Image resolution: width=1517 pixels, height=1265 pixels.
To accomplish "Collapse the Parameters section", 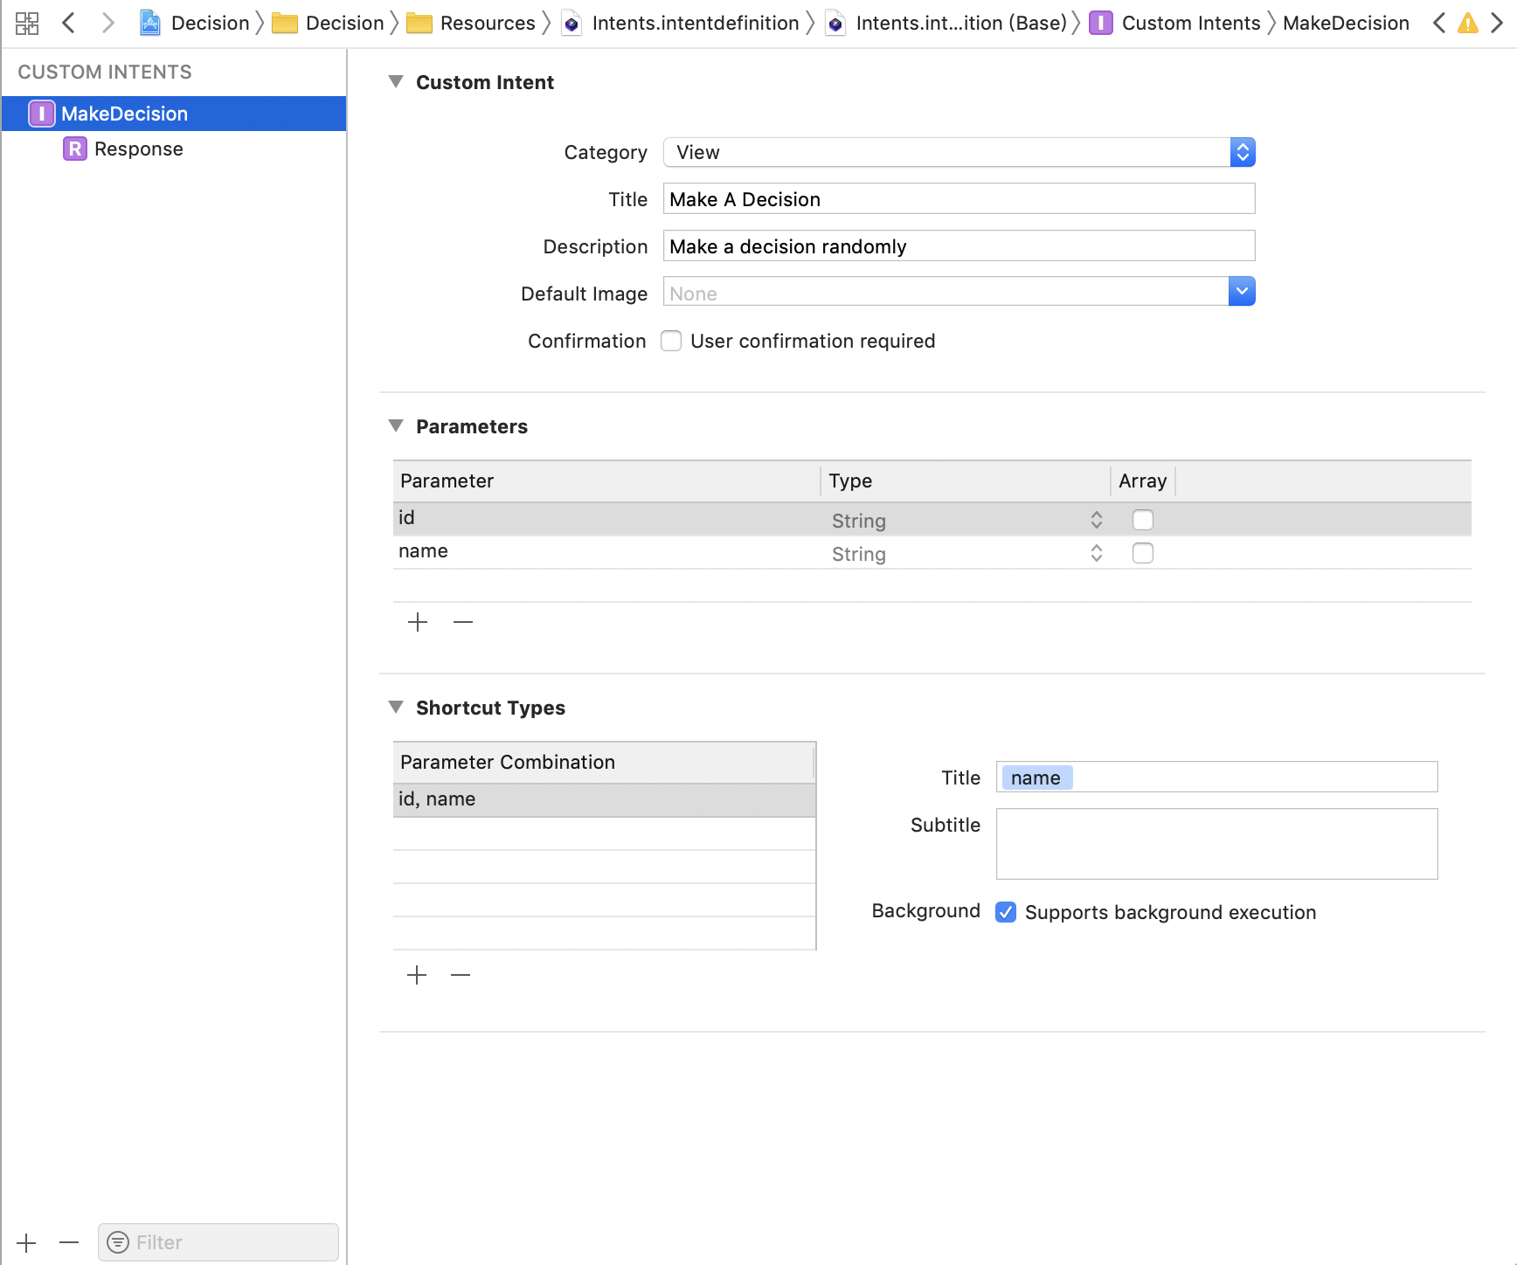I will 396,426.
